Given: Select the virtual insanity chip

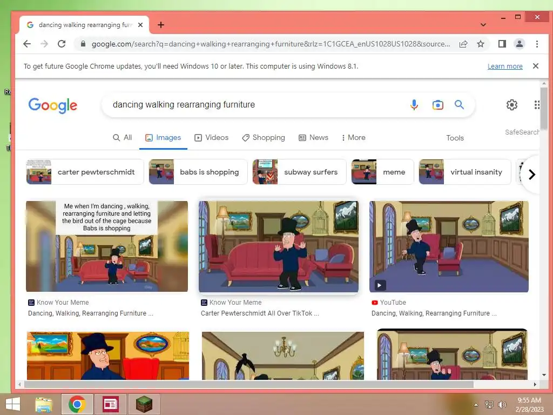Looking at the screenshot, I should (465, 172).
